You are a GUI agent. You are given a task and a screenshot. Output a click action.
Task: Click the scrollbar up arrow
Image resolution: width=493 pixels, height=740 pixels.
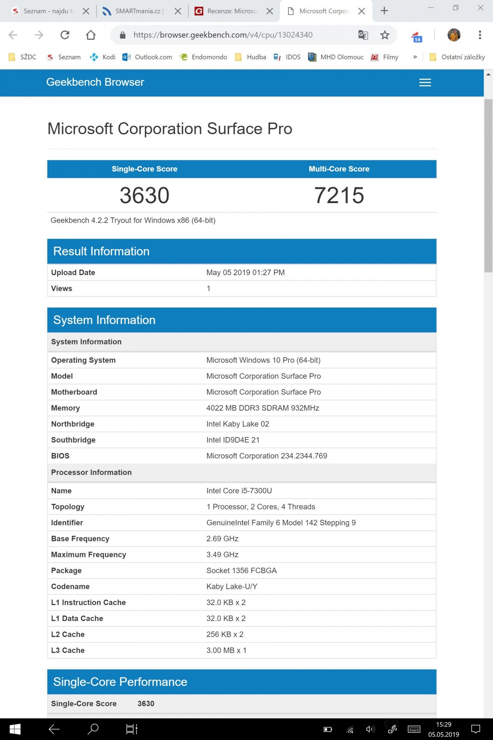coord(488,74)
